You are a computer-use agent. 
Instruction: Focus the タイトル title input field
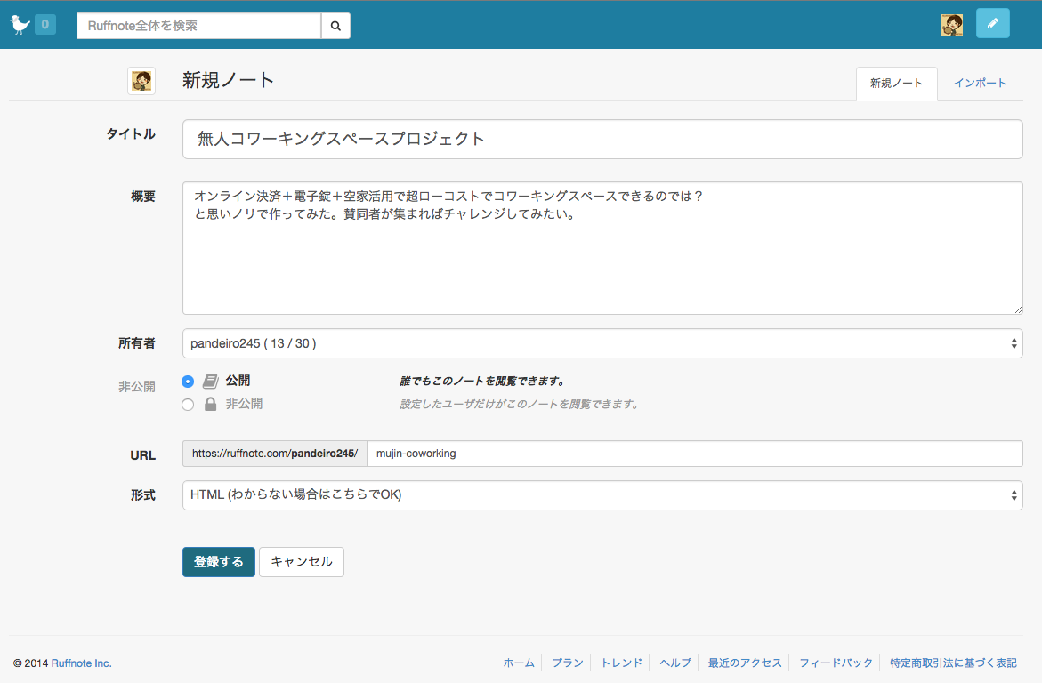(602, 140)
